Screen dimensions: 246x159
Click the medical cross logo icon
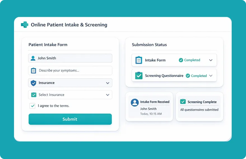click(25, 25)
